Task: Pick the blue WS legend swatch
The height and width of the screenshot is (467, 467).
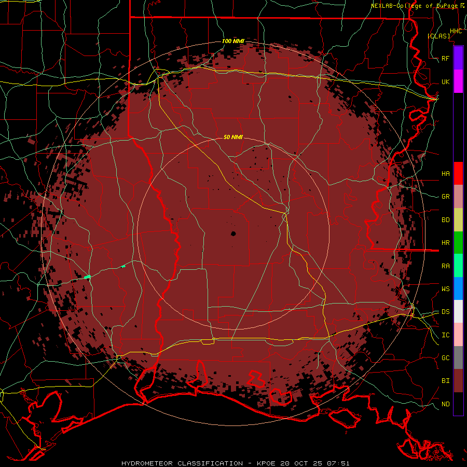Action: [458, 289]
